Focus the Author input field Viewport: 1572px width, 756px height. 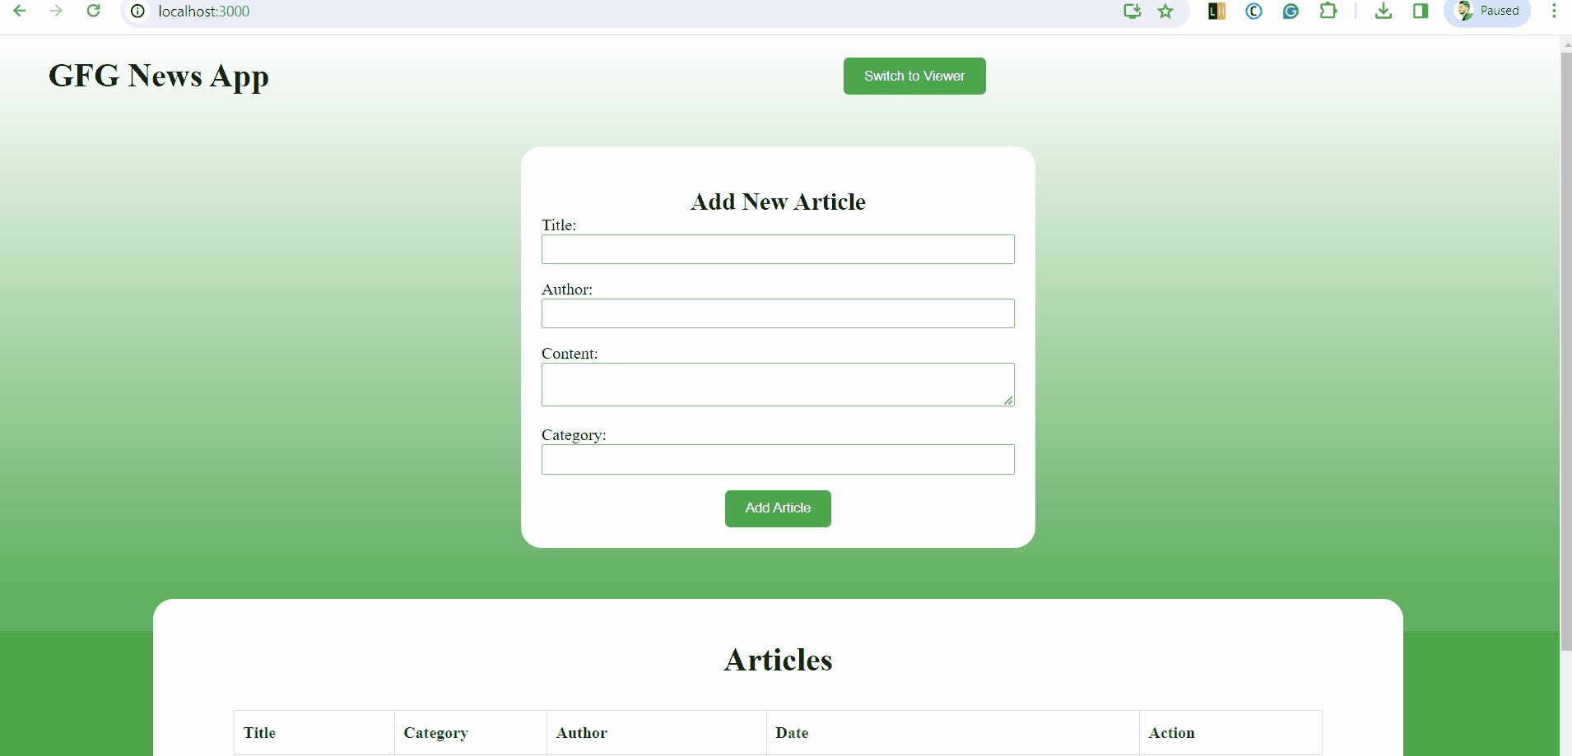(778, 313)
